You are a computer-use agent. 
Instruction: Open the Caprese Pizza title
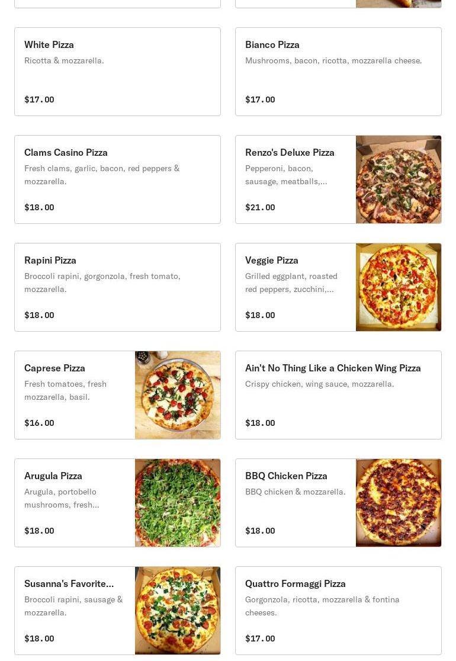(54, 368)
